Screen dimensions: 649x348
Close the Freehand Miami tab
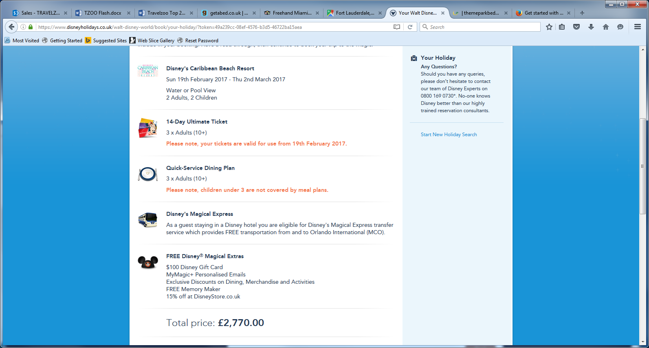click(x=317, y=13)
